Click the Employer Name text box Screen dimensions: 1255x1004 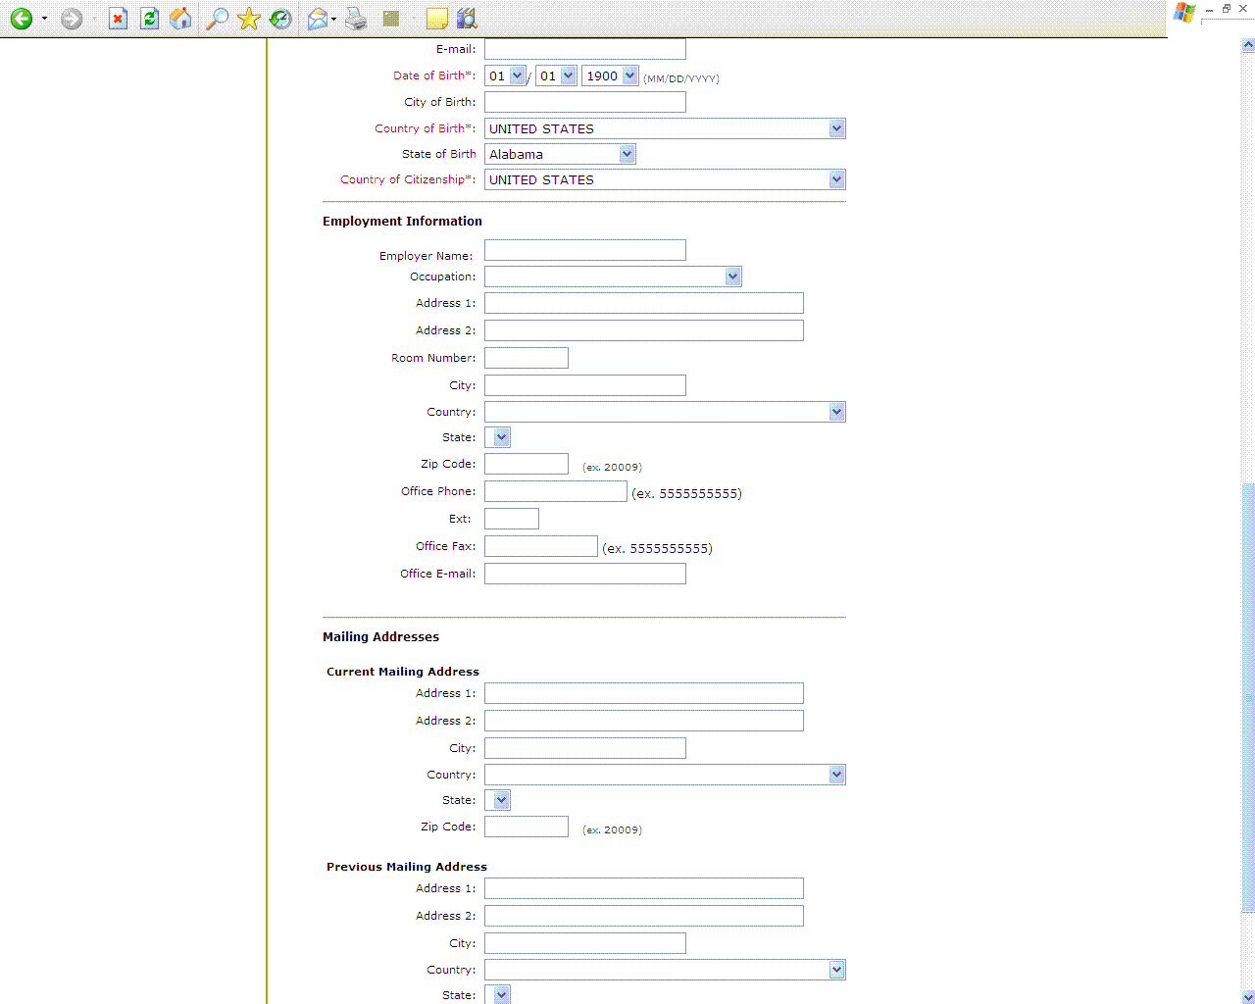tap(585, 250)
